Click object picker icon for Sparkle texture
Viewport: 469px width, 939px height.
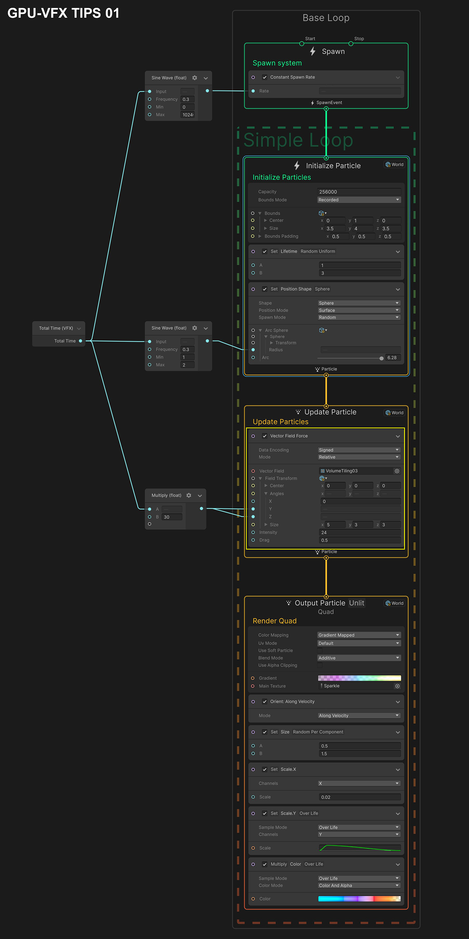[397, 686]
